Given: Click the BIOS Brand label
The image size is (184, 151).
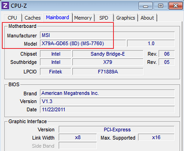Looking at the screenshot, I should tap(30, 94).
